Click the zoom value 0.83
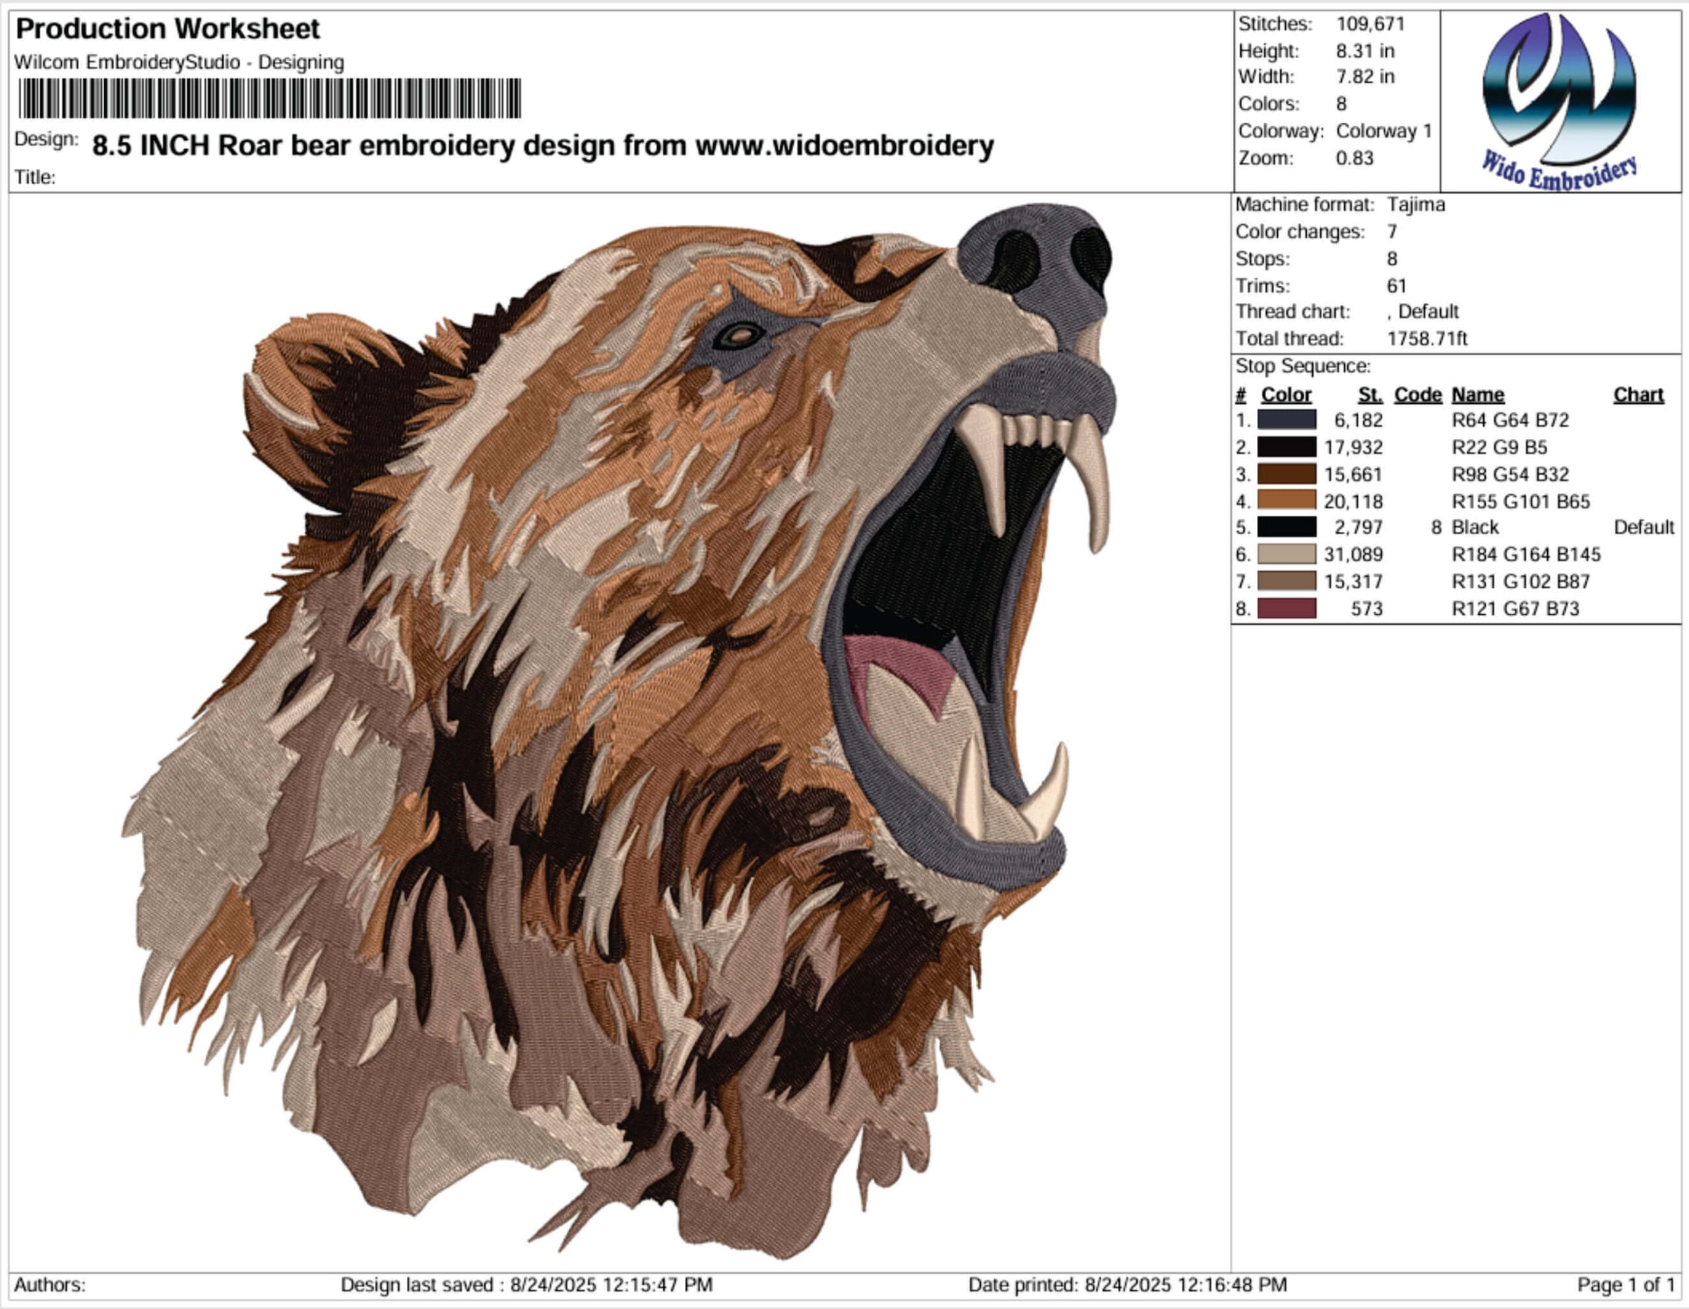This screenshot has width=1689, height=1309. pyautogui.click(x=1355, y=158)
